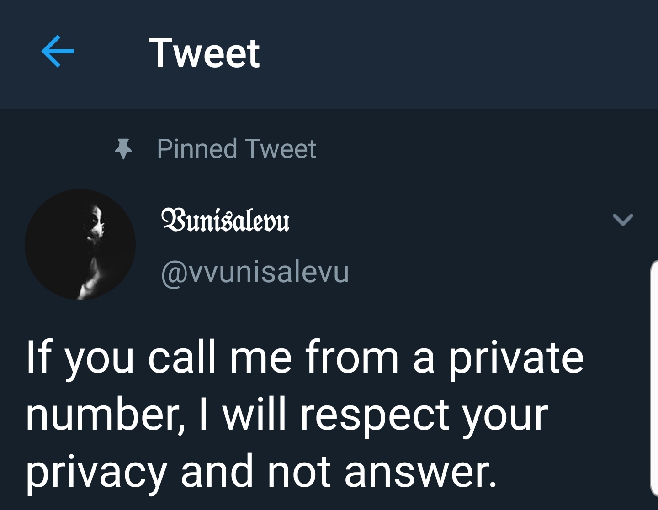Tap the pushpin icon beside Pinned Tweet

(123, 149)
